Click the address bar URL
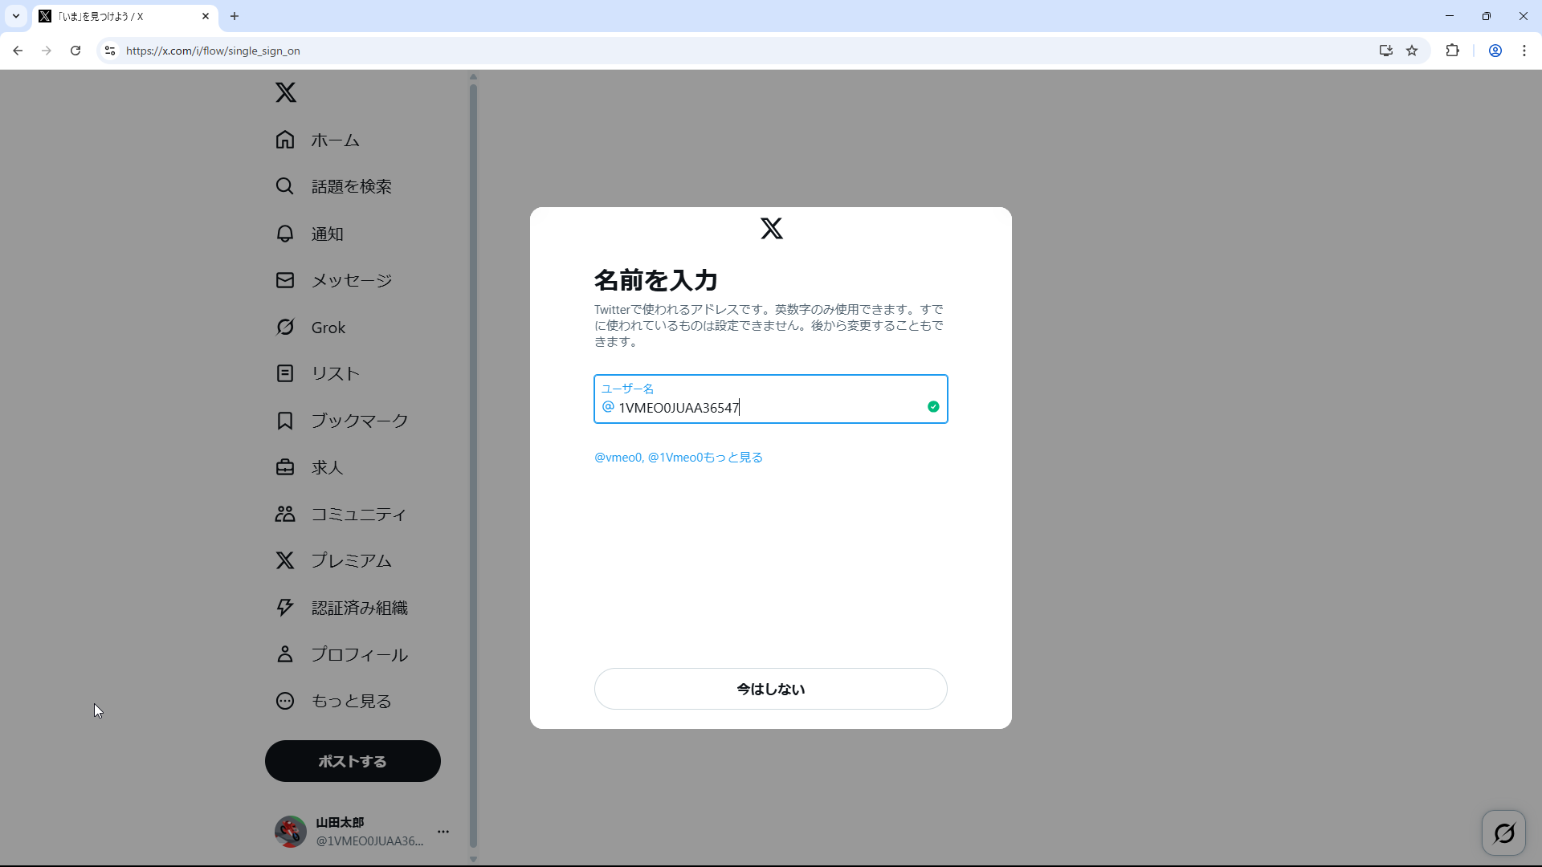The height and width of the screenshot is (867, 1542). pyautogui.click(x=213, y=51)
